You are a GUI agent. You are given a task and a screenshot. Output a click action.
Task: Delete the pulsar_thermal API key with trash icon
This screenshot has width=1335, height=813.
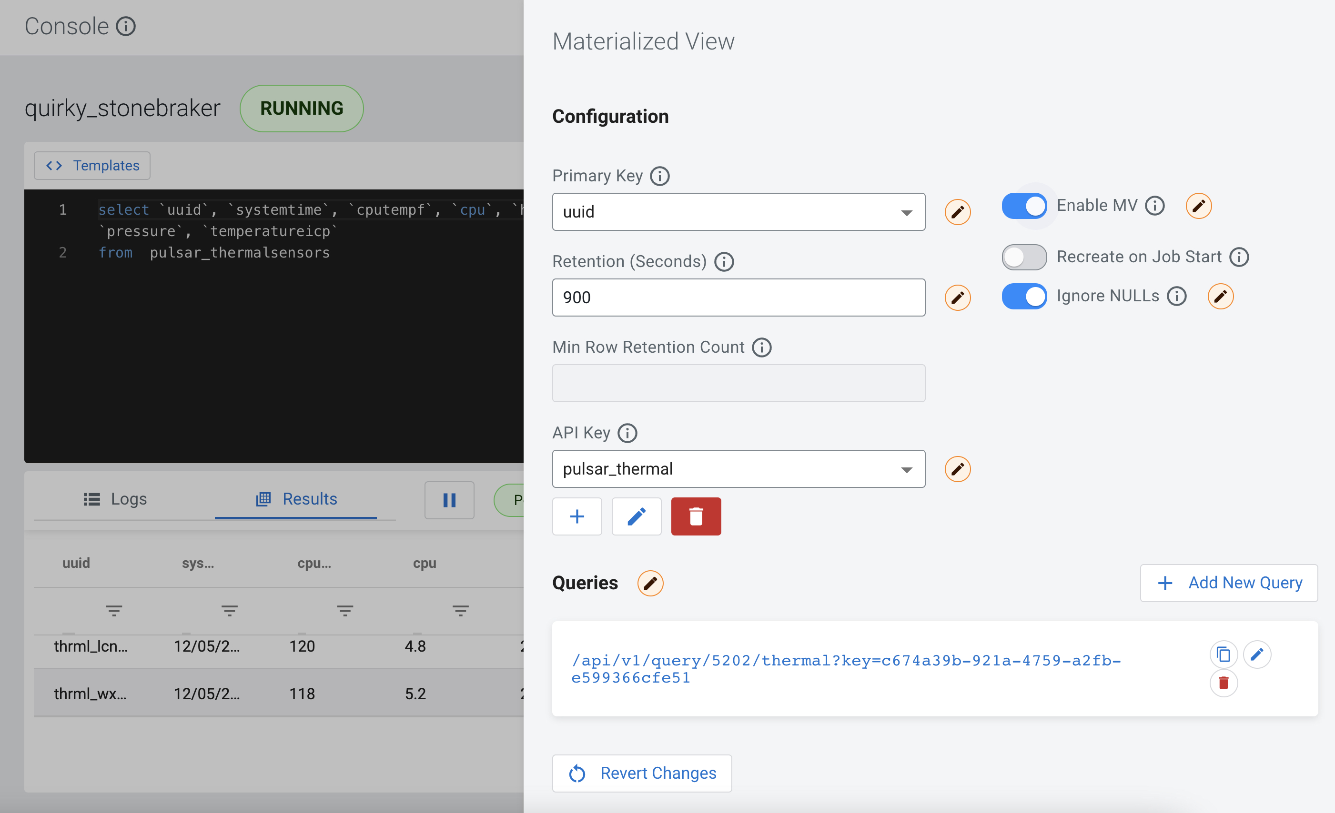696,516
